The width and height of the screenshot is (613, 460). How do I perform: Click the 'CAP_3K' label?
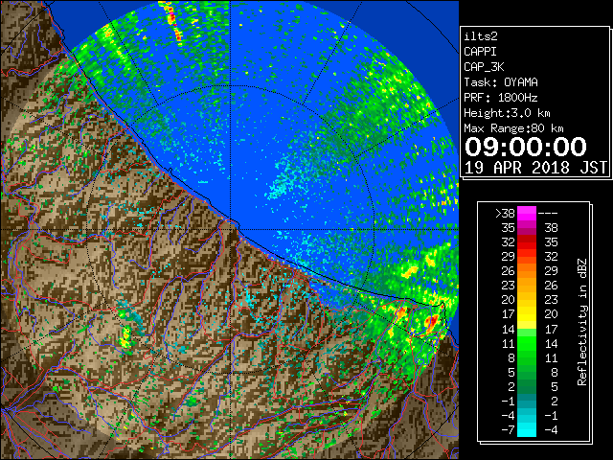point(484,67)
